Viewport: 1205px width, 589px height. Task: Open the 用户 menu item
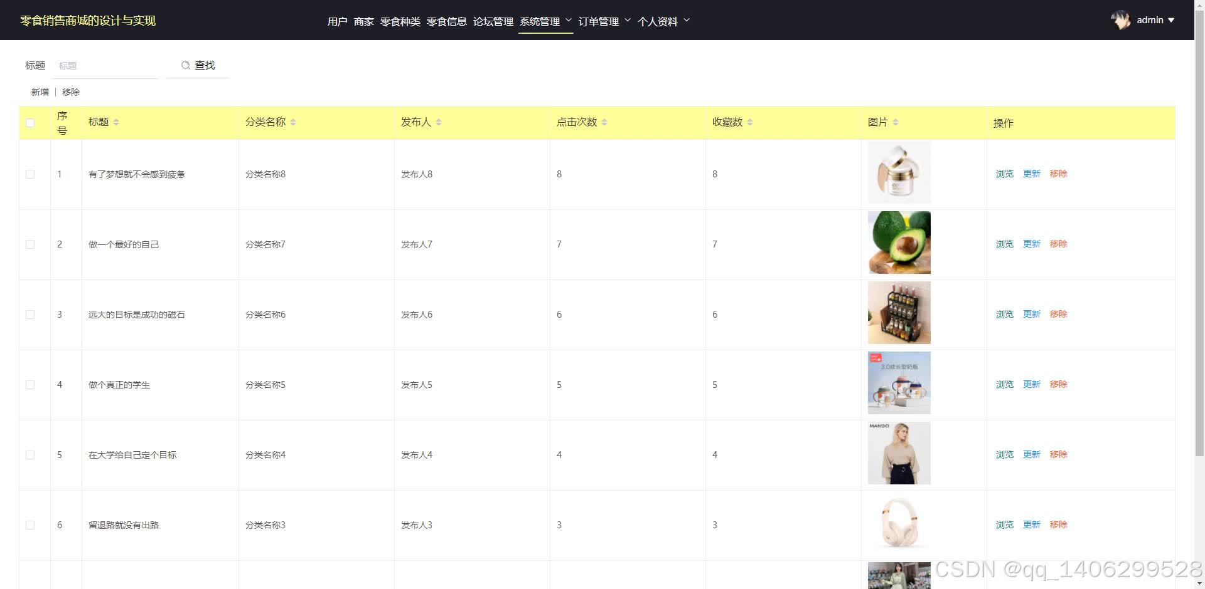coord(338,21)
